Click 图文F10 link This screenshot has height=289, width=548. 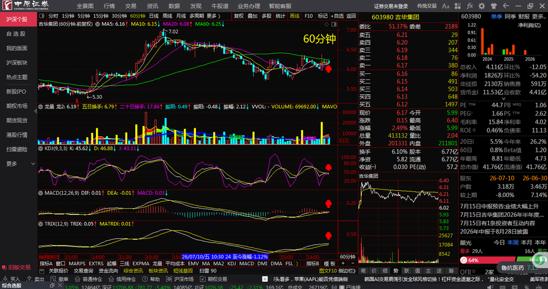click(x=328, y=271)
